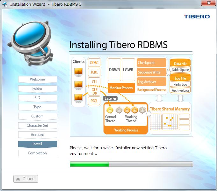
Task: Select the Folder step
Action: click(x=37, y=88)
